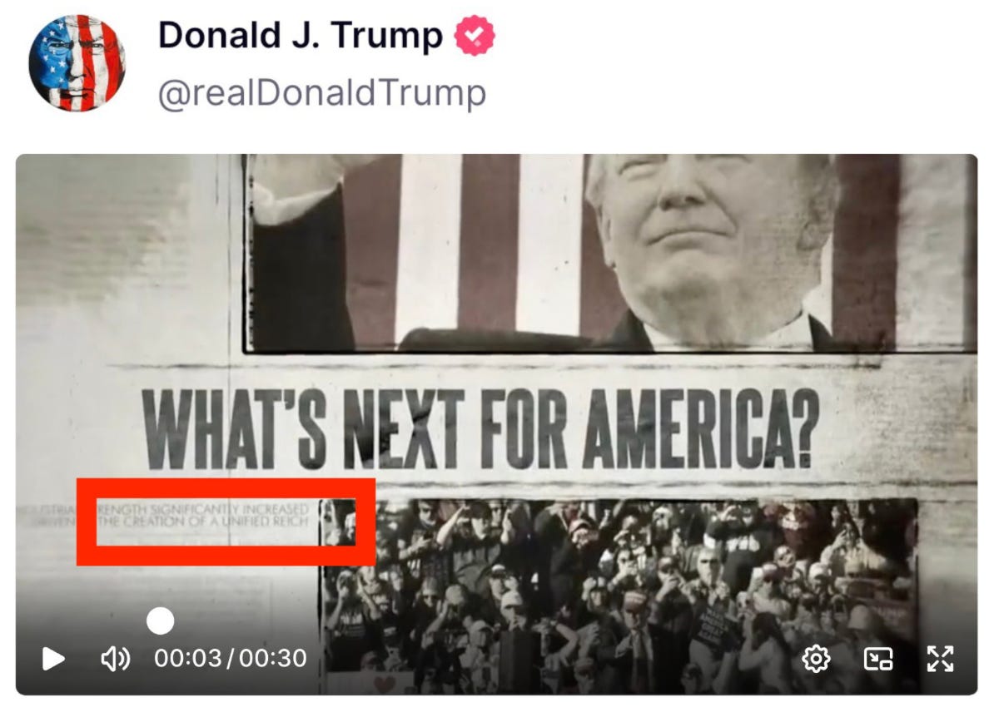Click the white video scrubber knob

(161, 620)
